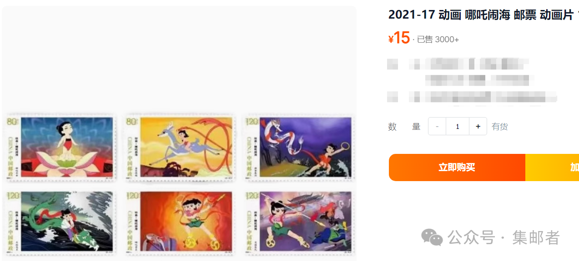This screenshot has width=579, height=261.
Task: Open the Nezha riding deer stamp
Action: click(181, 147)
